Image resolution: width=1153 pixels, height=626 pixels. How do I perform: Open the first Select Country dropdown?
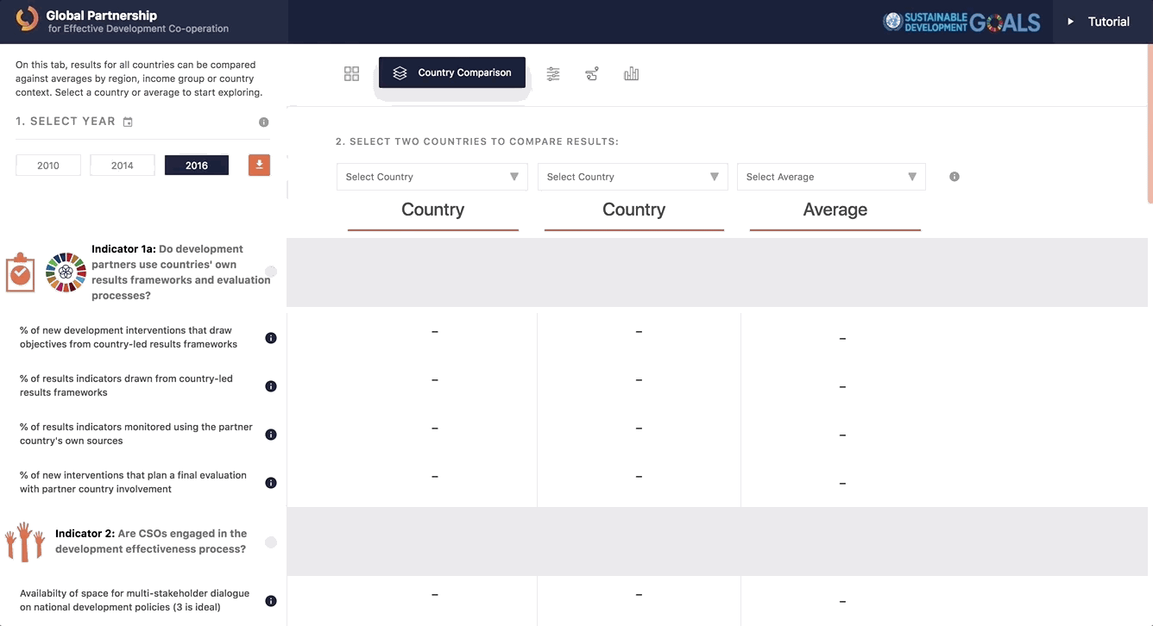coord(432,177)
